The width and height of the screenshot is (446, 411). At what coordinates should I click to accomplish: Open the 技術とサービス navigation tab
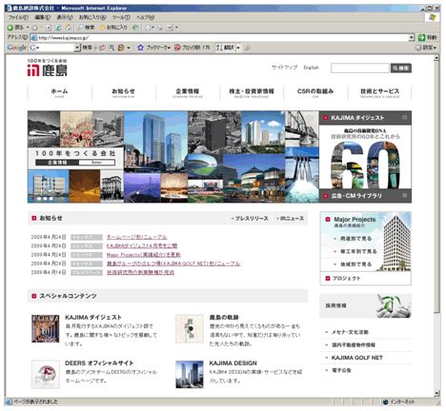coord(379,92)
